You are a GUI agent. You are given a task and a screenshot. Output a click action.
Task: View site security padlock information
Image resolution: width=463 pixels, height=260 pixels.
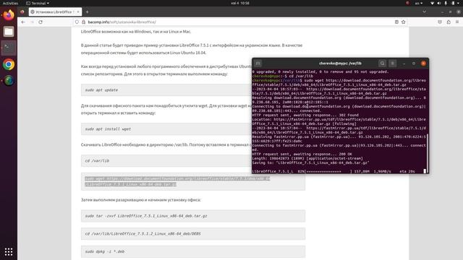[84, 22]
